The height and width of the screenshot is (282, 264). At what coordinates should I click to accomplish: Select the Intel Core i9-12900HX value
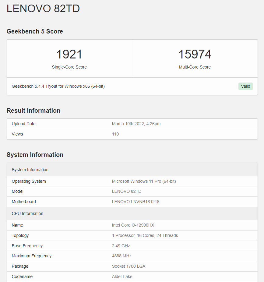[133, 225]
